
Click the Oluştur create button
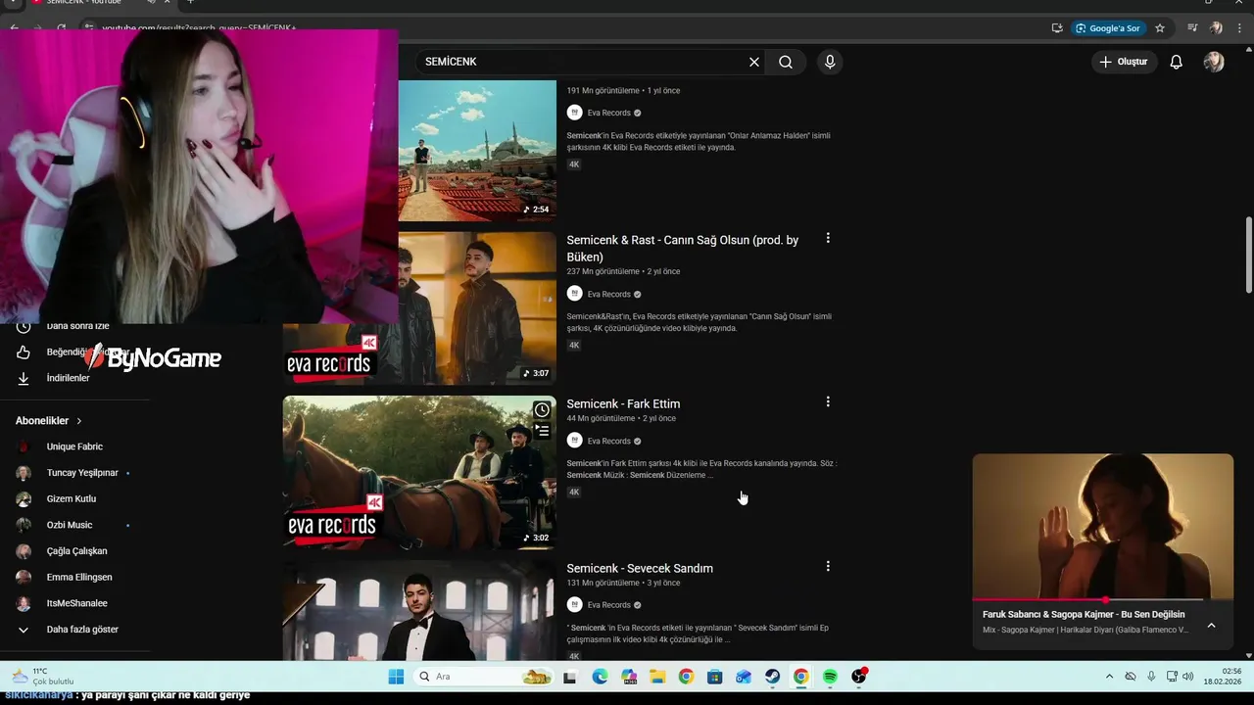point(1123,62)
